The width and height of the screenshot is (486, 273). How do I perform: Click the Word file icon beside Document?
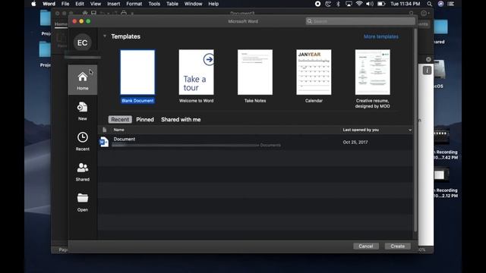coord(104,142)
